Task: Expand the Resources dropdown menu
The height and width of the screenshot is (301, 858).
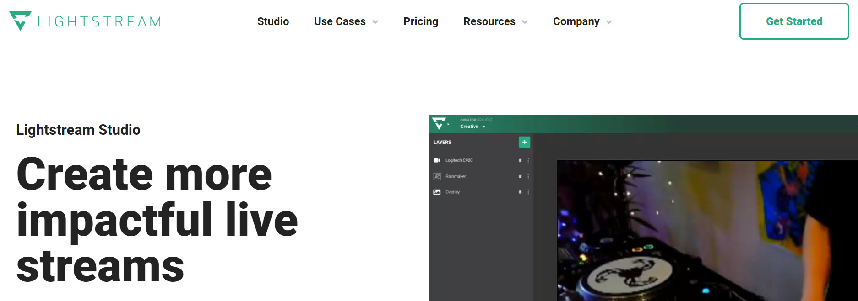Action: coord(495,21)
